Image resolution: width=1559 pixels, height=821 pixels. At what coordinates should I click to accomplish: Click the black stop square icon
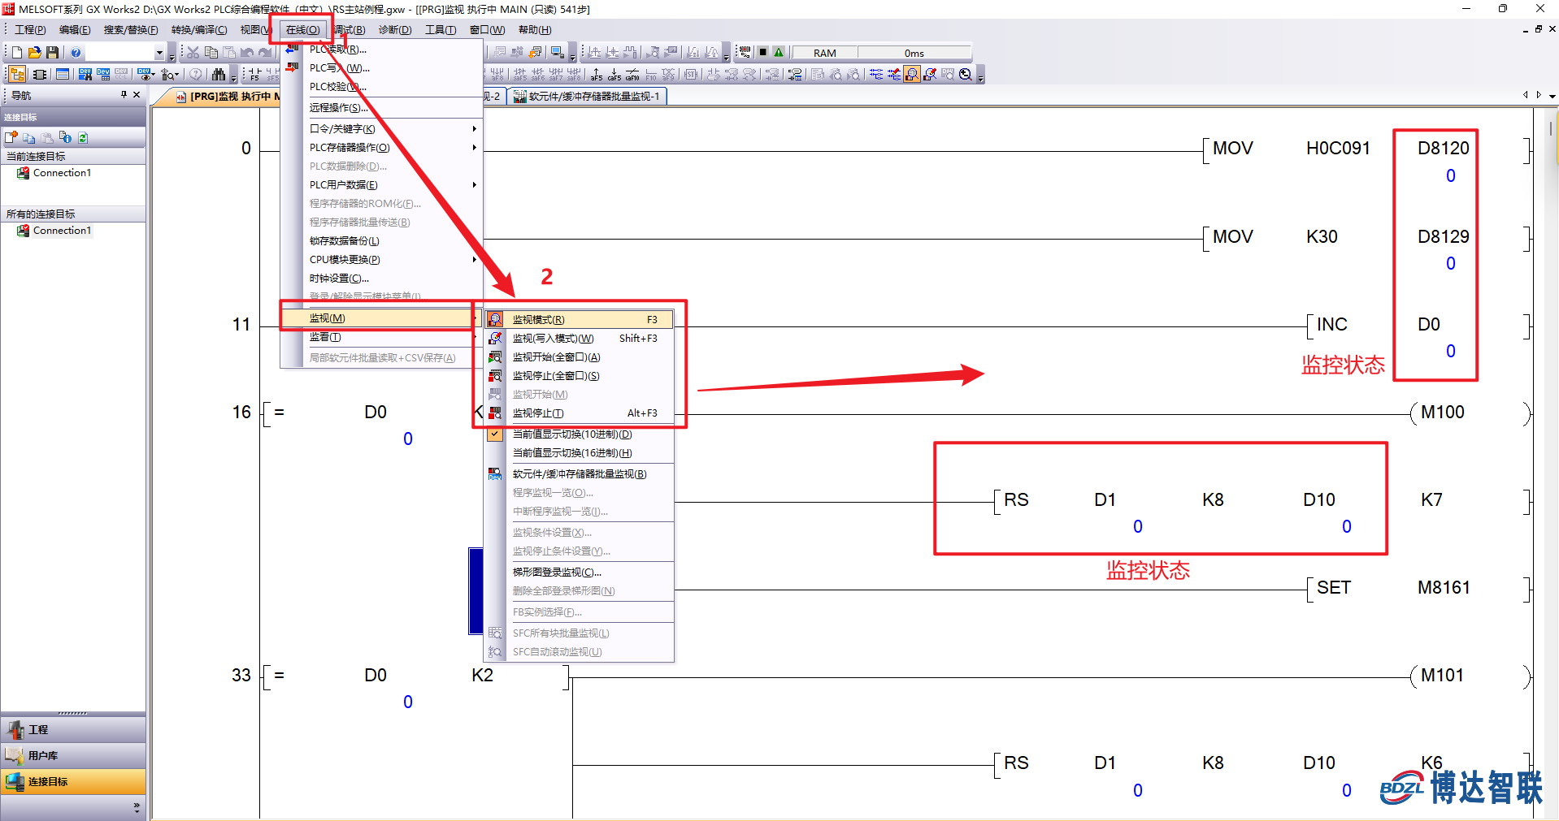[x=762, y=53]
